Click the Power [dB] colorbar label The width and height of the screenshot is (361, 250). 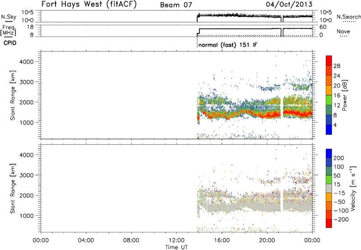344,95
